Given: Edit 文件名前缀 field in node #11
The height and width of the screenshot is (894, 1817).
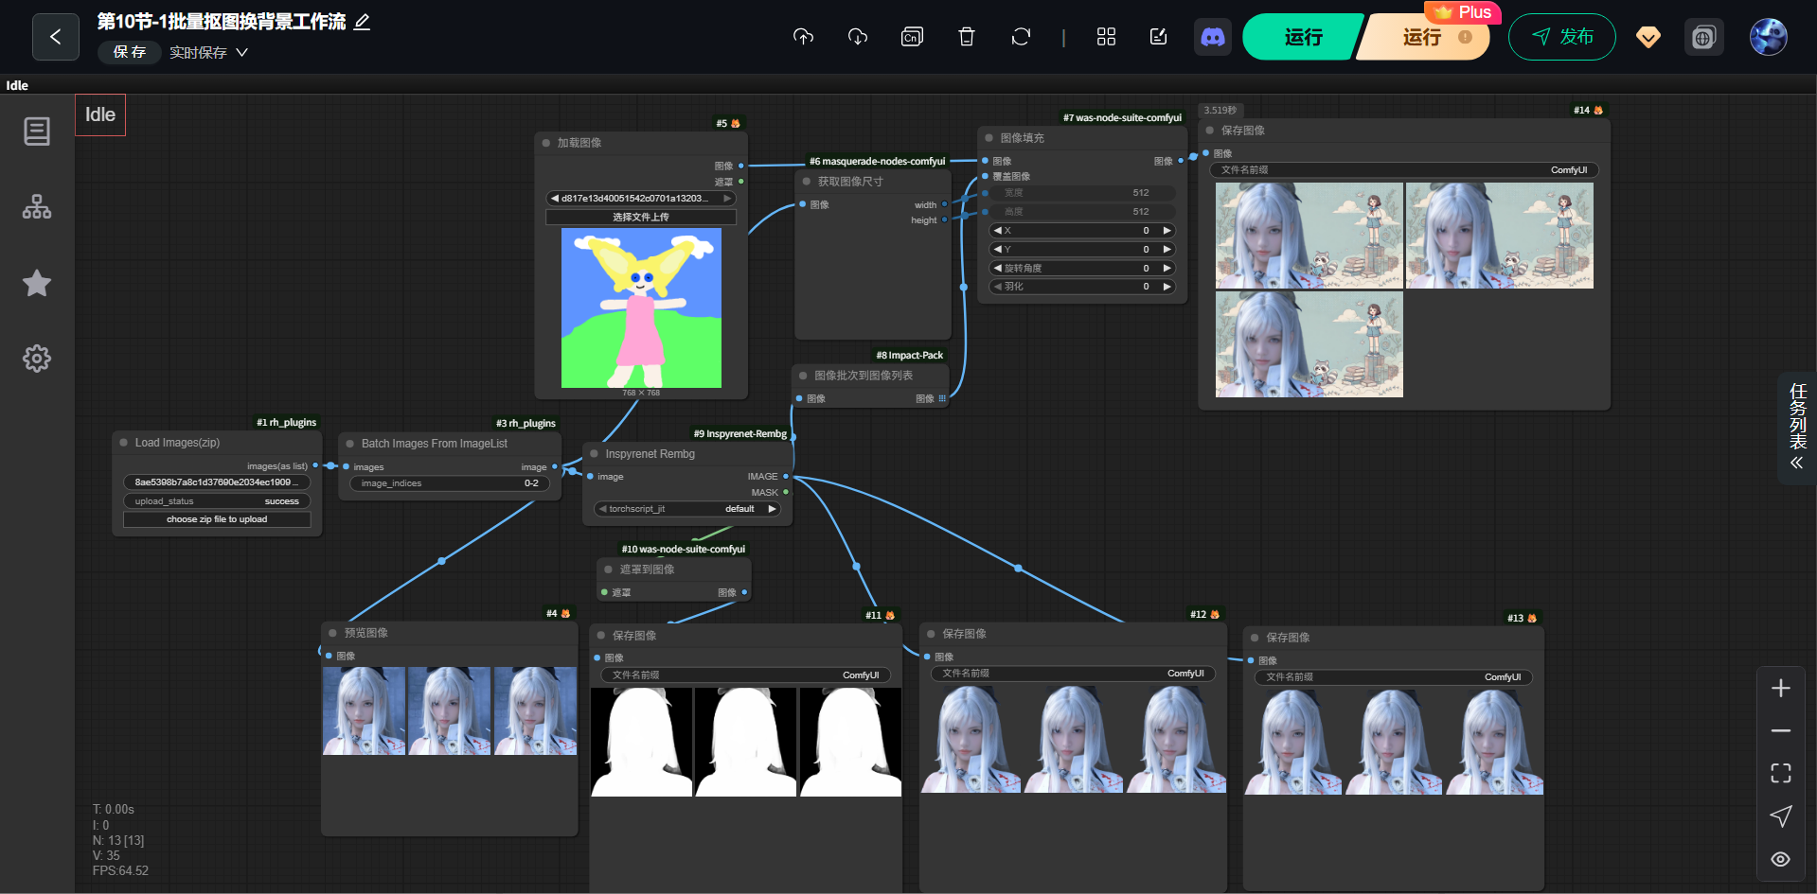Looking at the screenshot, I should tap(746, 675).
